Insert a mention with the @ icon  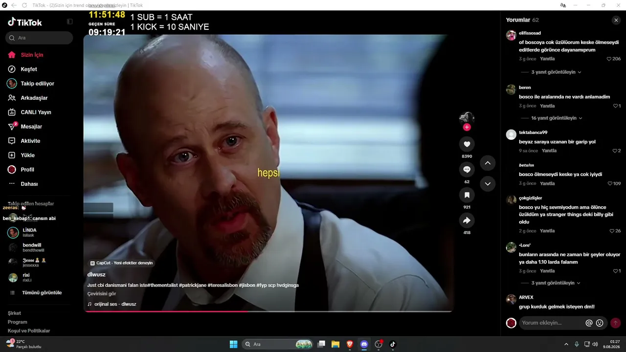coord(589,323)
